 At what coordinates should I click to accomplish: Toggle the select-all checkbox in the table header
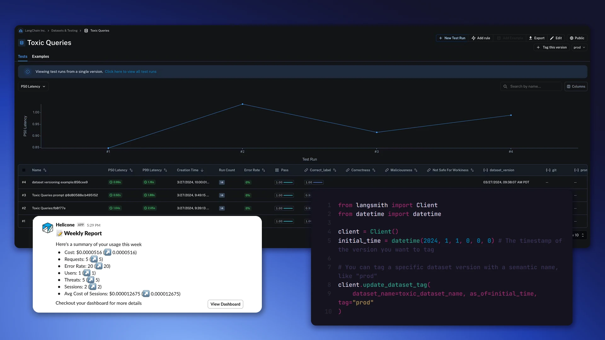[x=24, y=170]
